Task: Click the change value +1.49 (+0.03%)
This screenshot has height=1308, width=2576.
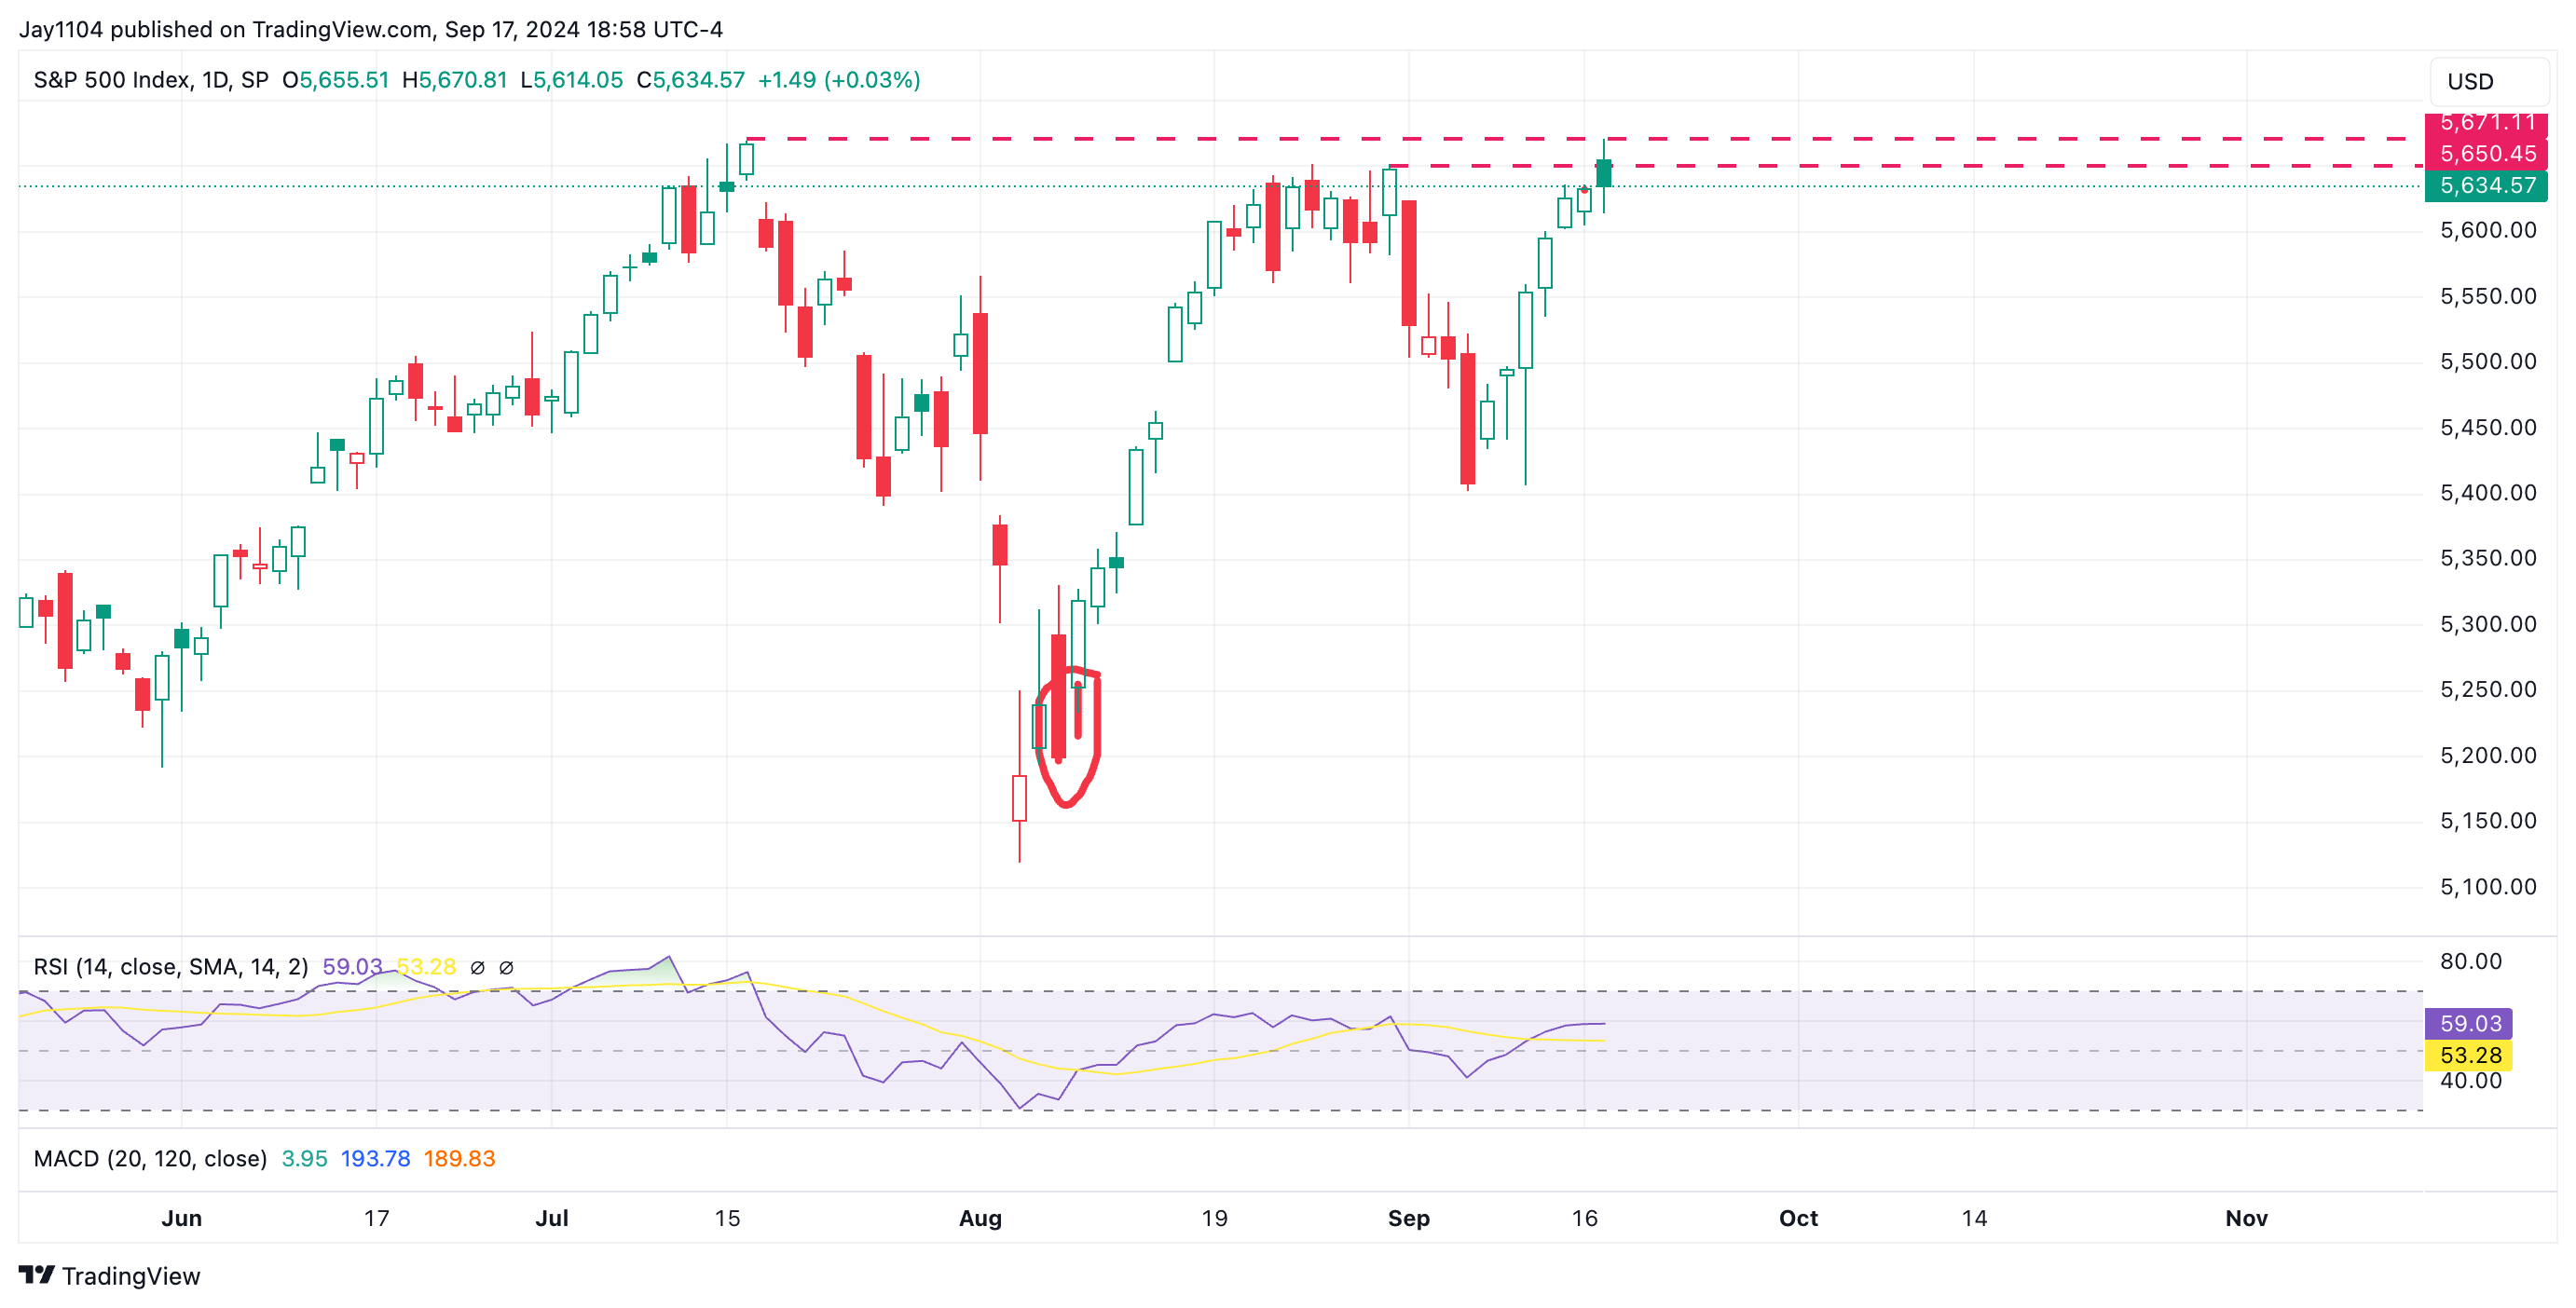Action: pos(839,80)
